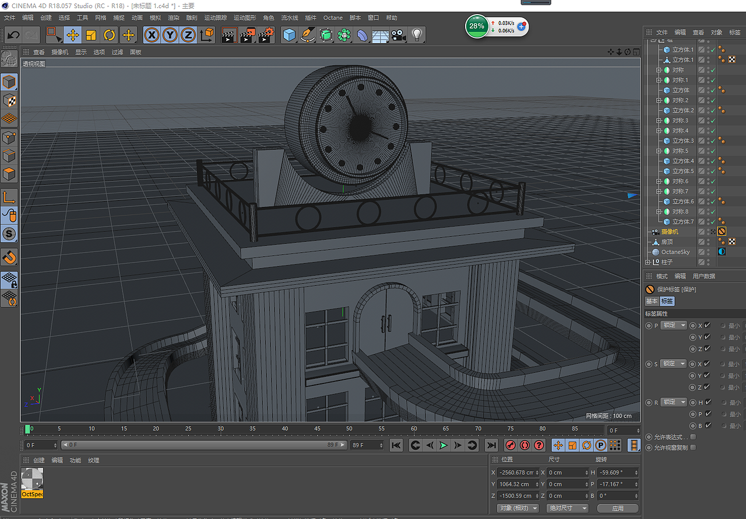Expand the 对称.8 object
Image resolution: width=746 pixels, height=519 pixels.
(659, 211)
